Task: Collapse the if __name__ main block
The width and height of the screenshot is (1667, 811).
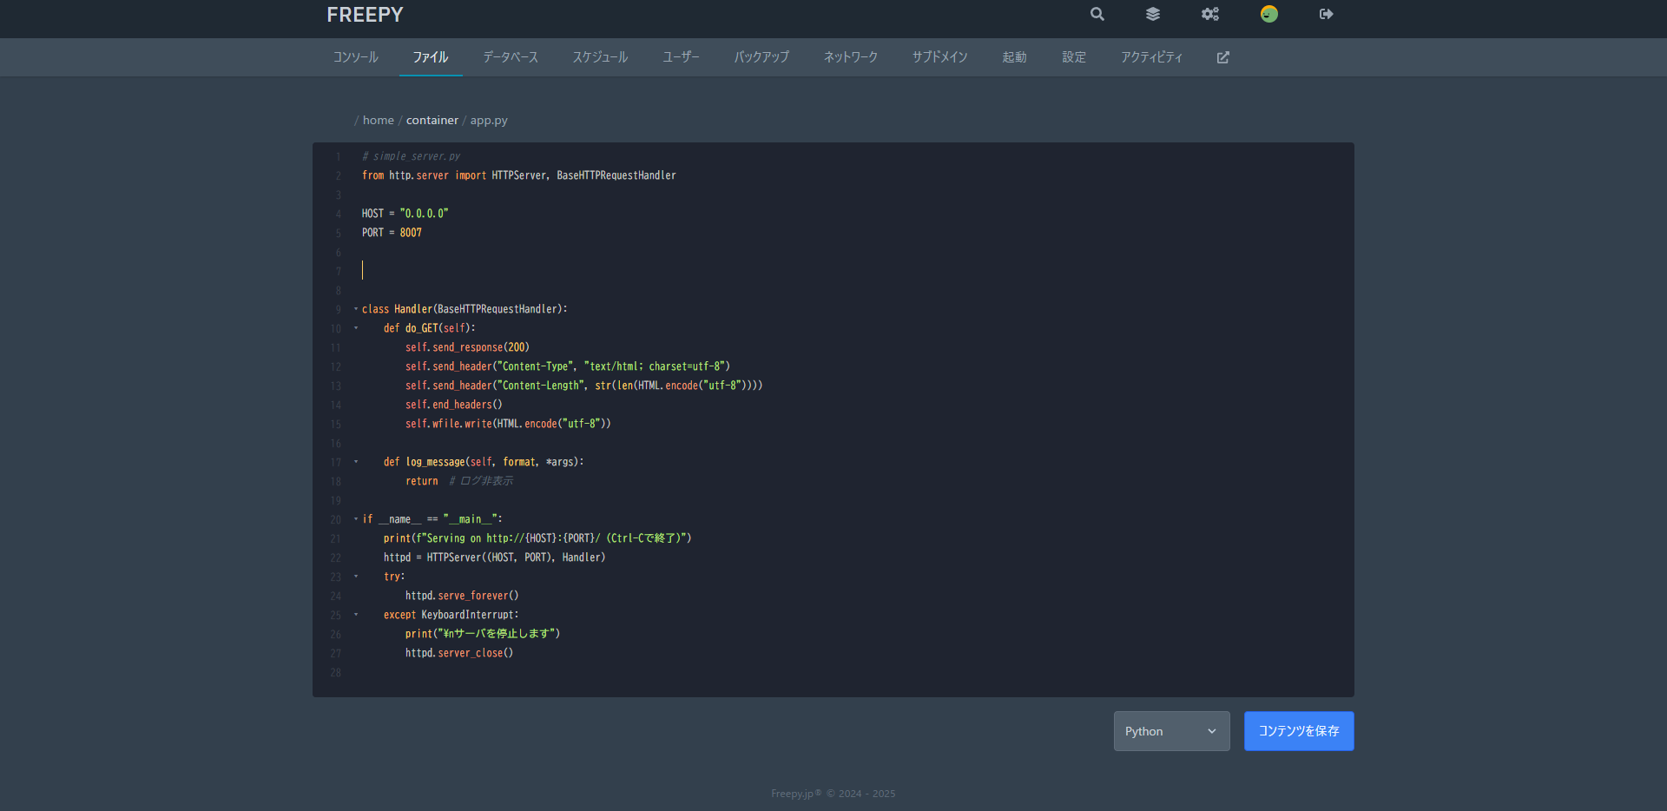Action: (356, 519)
